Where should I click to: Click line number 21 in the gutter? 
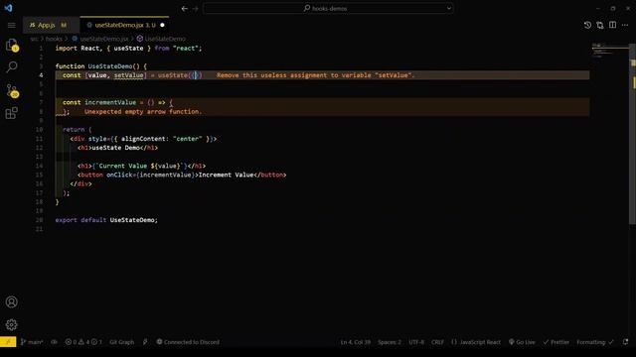pyautogui.click(x=39, y=229)
